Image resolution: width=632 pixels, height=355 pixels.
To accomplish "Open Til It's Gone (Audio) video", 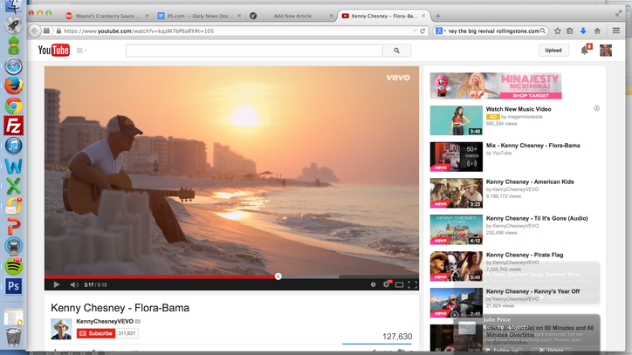I will 537,218.
